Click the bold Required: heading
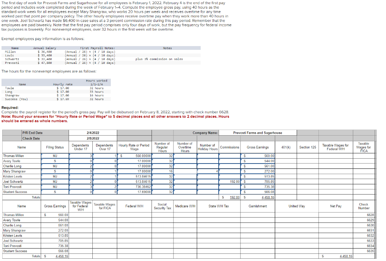Screen dimensions: 386x261 (10, 108)
